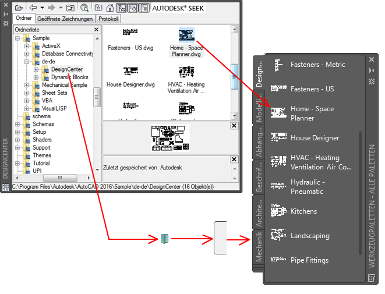
Task: Close the description pane
Action: (234, 160)
